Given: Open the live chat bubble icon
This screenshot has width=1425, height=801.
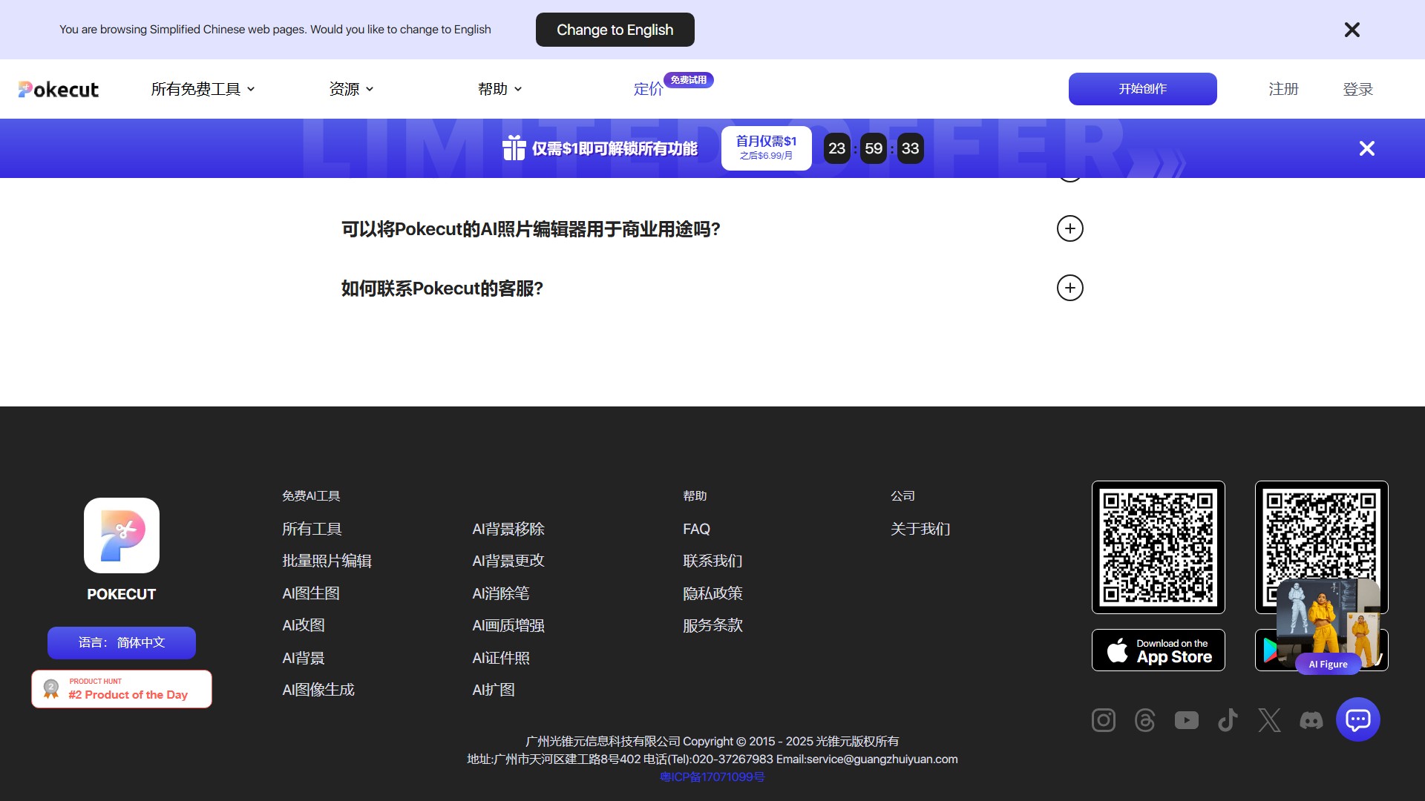Looking at the screenshot, I should pos(1357,719).
